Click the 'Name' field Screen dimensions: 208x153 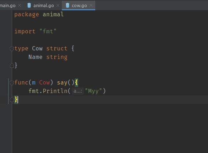(x=36, y=57)
